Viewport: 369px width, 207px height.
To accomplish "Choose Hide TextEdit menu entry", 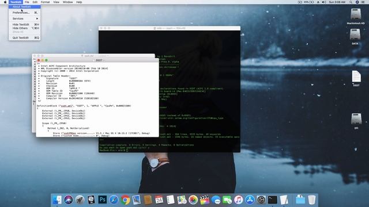I will point(24,24).
